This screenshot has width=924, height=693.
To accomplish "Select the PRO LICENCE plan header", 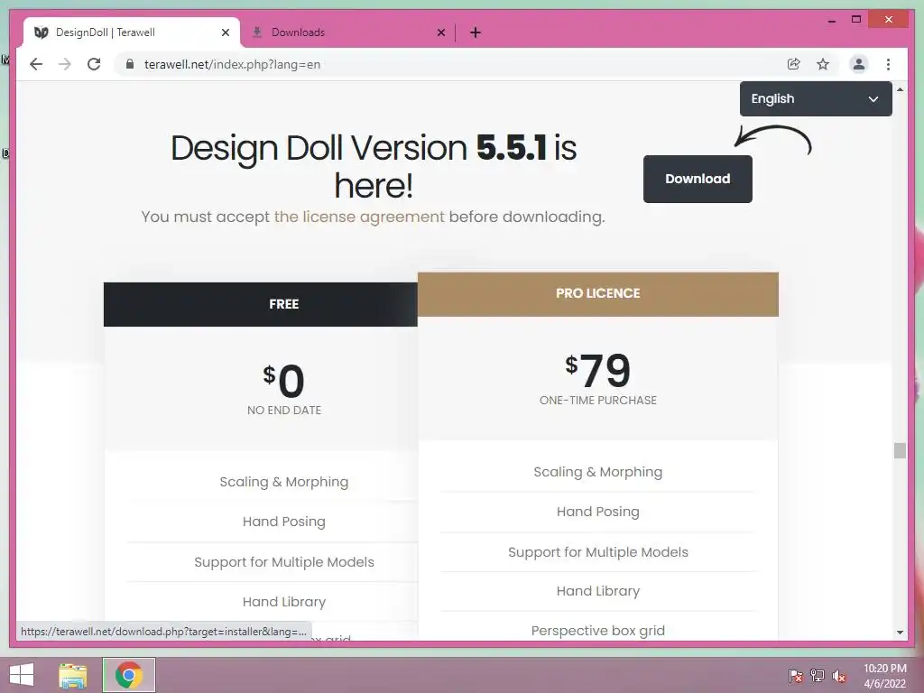I will tap(598, 294).
